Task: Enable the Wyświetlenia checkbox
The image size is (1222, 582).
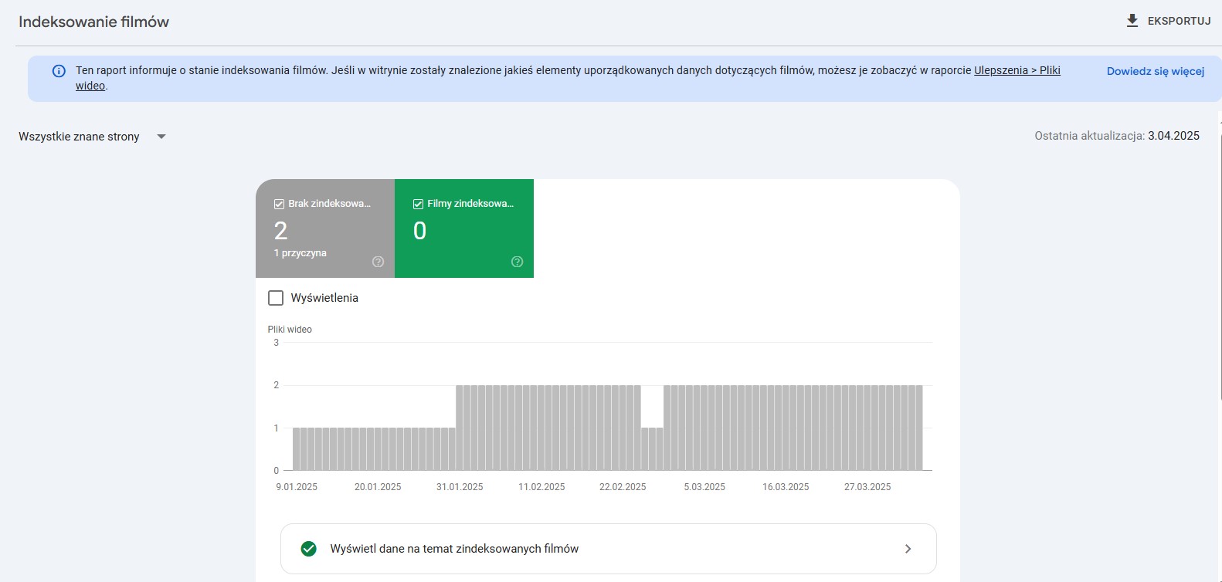Action: (276, 298)
